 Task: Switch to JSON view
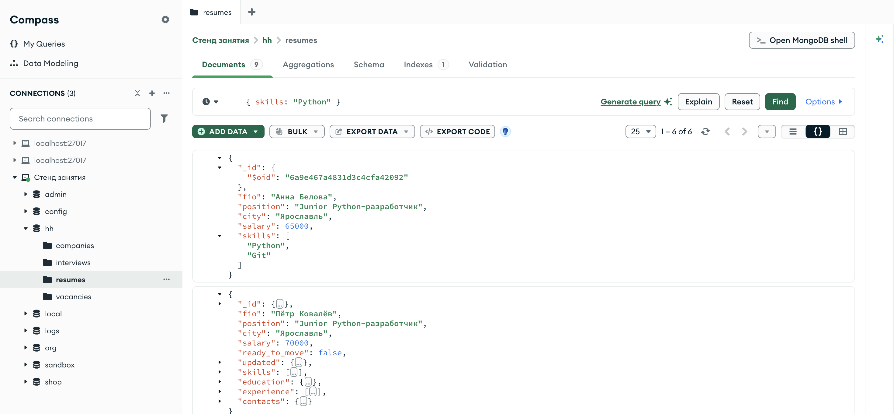pos(818,132)
